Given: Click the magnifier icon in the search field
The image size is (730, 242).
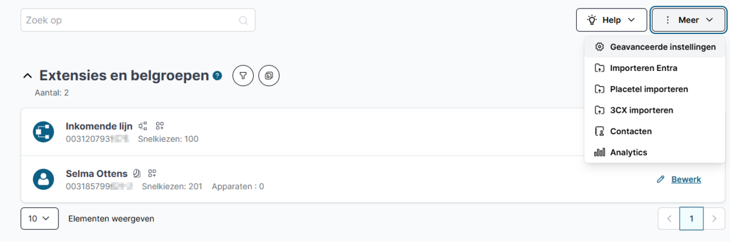Looking at the screenshot, I should pos(243,20).
